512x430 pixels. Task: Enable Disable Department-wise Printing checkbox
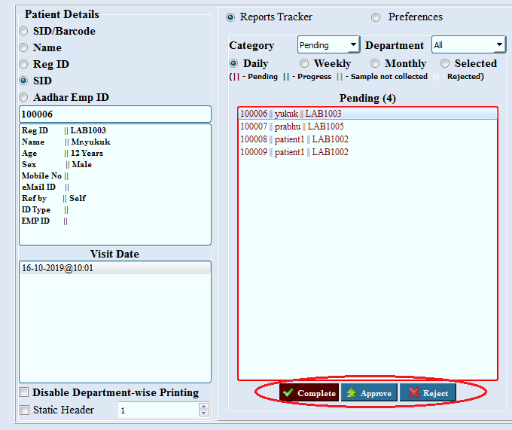point(24,392)
